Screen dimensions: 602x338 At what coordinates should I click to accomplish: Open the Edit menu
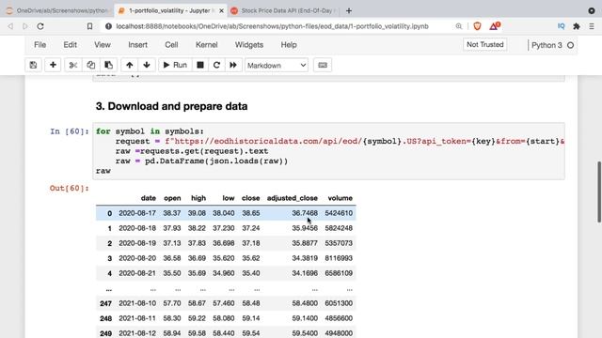point(71,45)
